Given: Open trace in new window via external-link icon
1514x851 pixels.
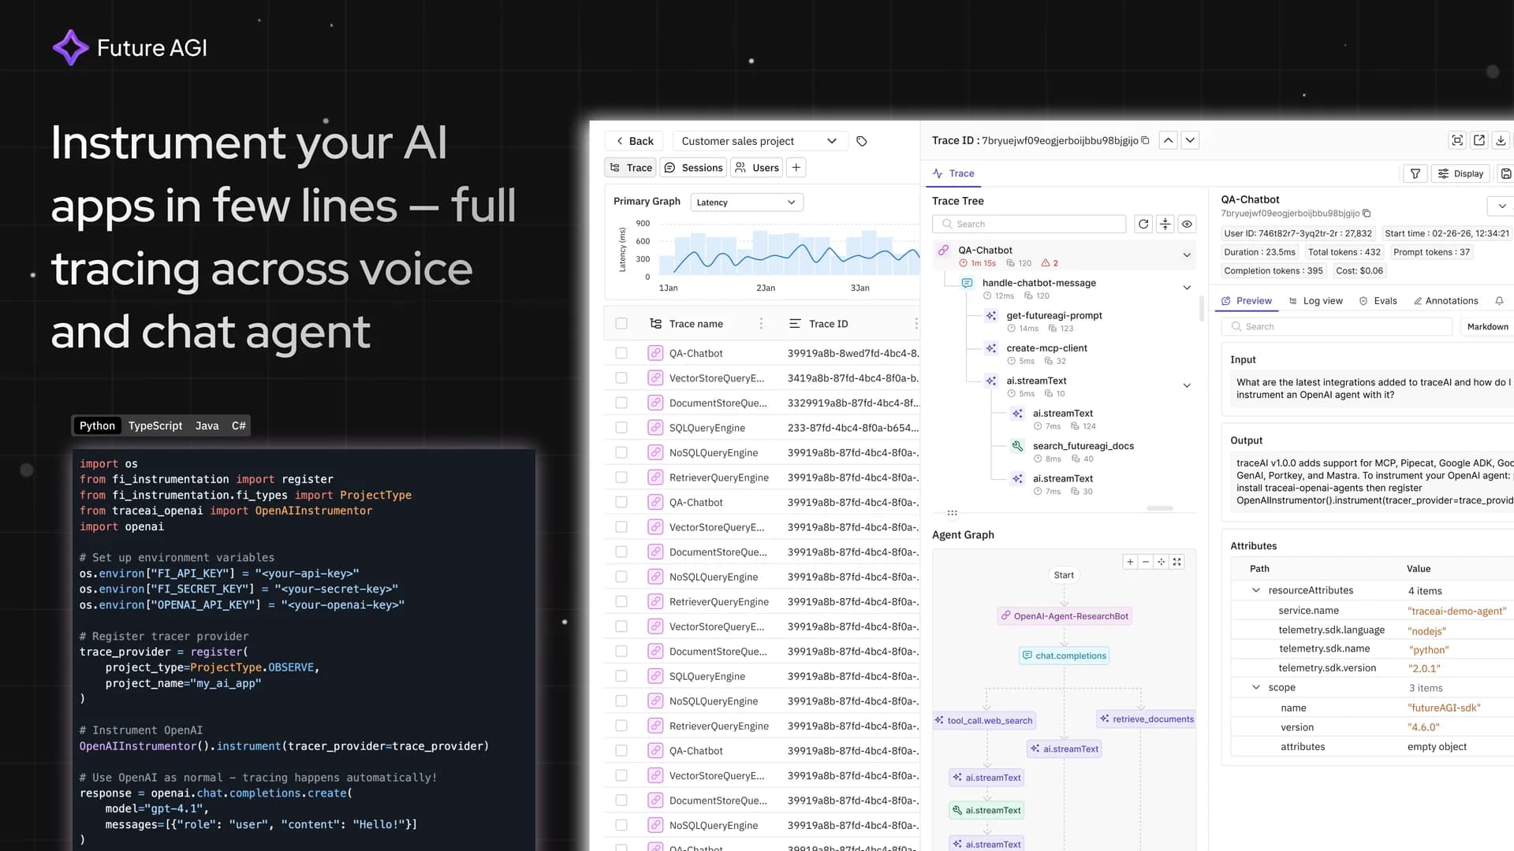Looking at the screenshot, I should pos(1479,139).
